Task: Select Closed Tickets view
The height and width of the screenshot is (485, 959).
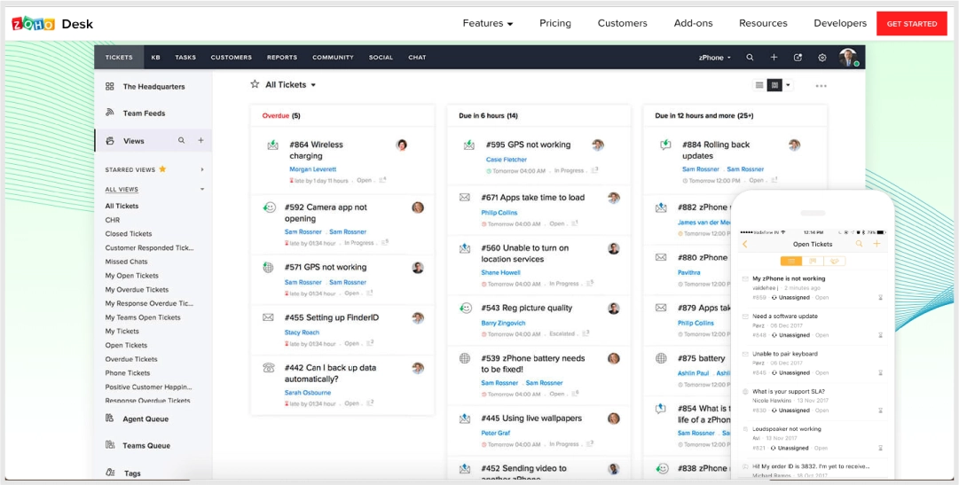Action: pyautogui.click(x=129, y=233)
